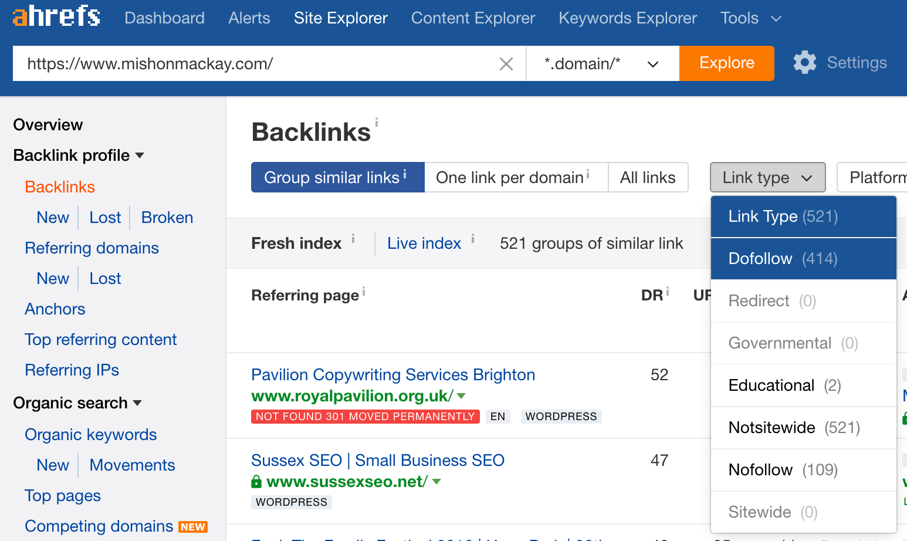Viewport: 907px width, 541px height.
Task: Click the Settings gear icon
Action: (x=804, y=63)
